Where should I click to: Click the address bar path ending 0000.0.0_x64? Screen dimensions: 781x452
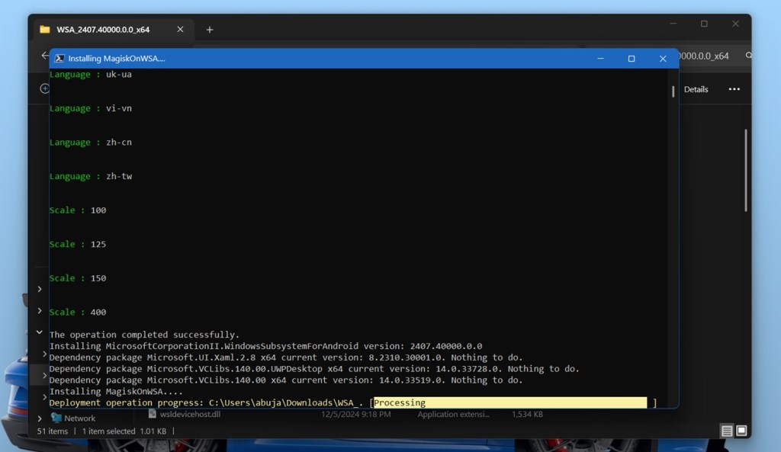pos(703,56)
